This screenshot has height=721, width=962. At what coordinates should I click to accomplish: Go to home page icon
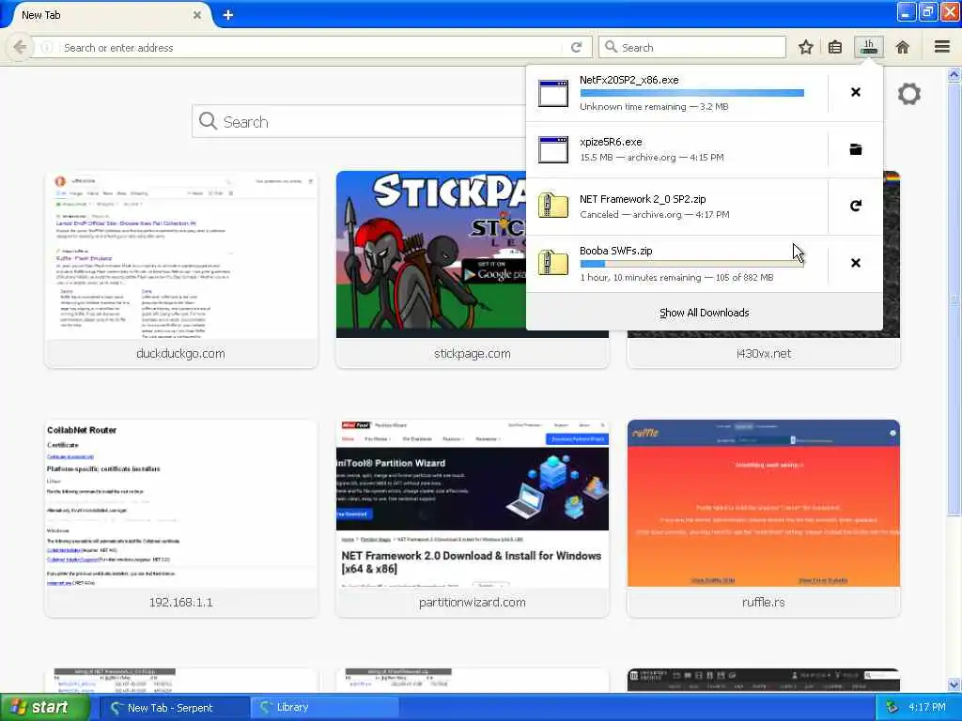903,47
